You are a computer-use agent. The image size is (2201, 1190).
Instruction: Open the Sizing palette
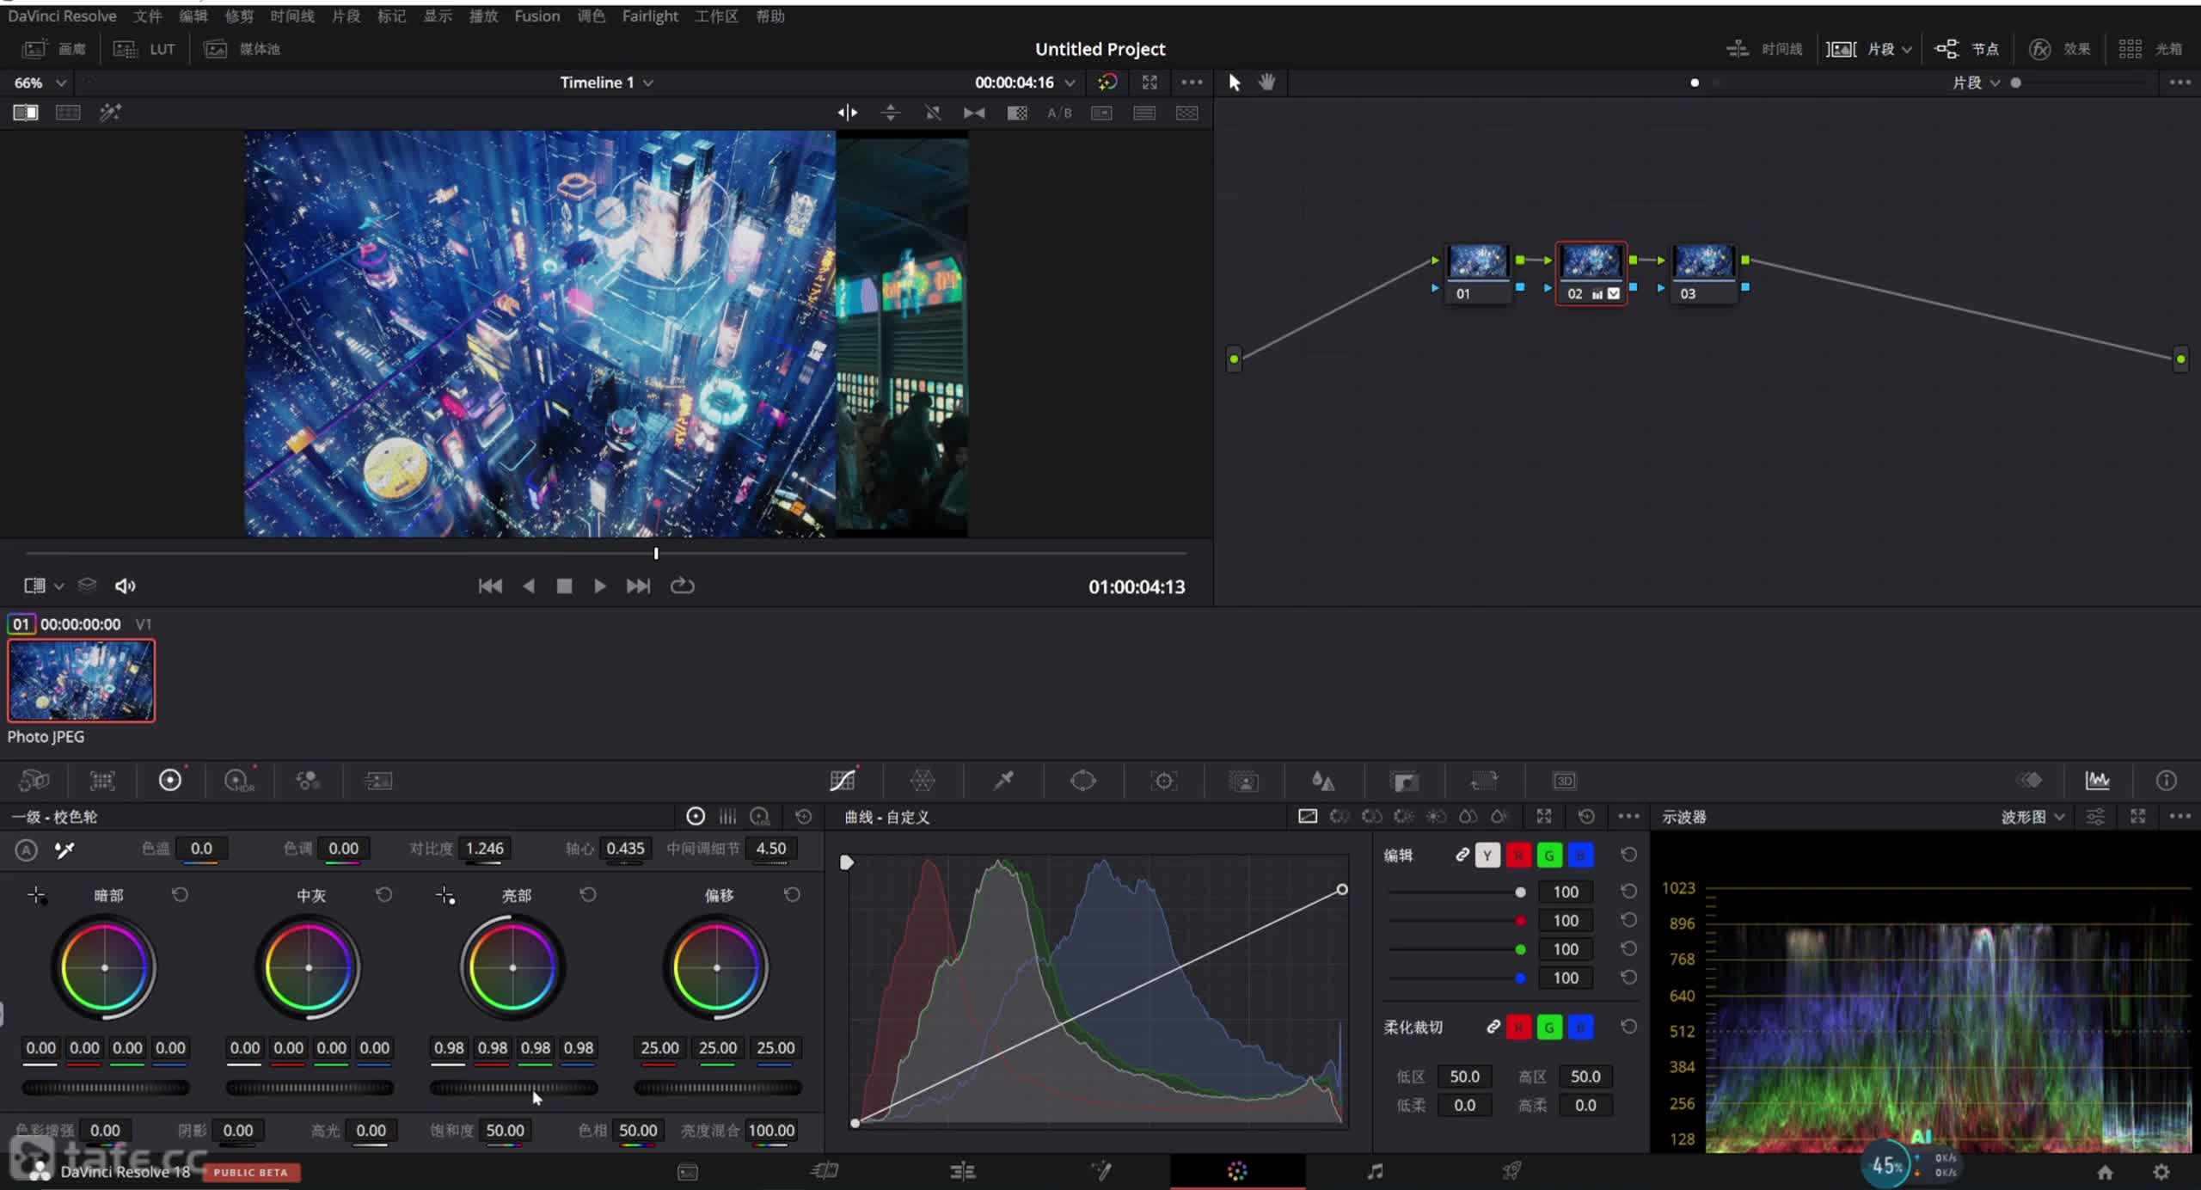pos(1484,781)
